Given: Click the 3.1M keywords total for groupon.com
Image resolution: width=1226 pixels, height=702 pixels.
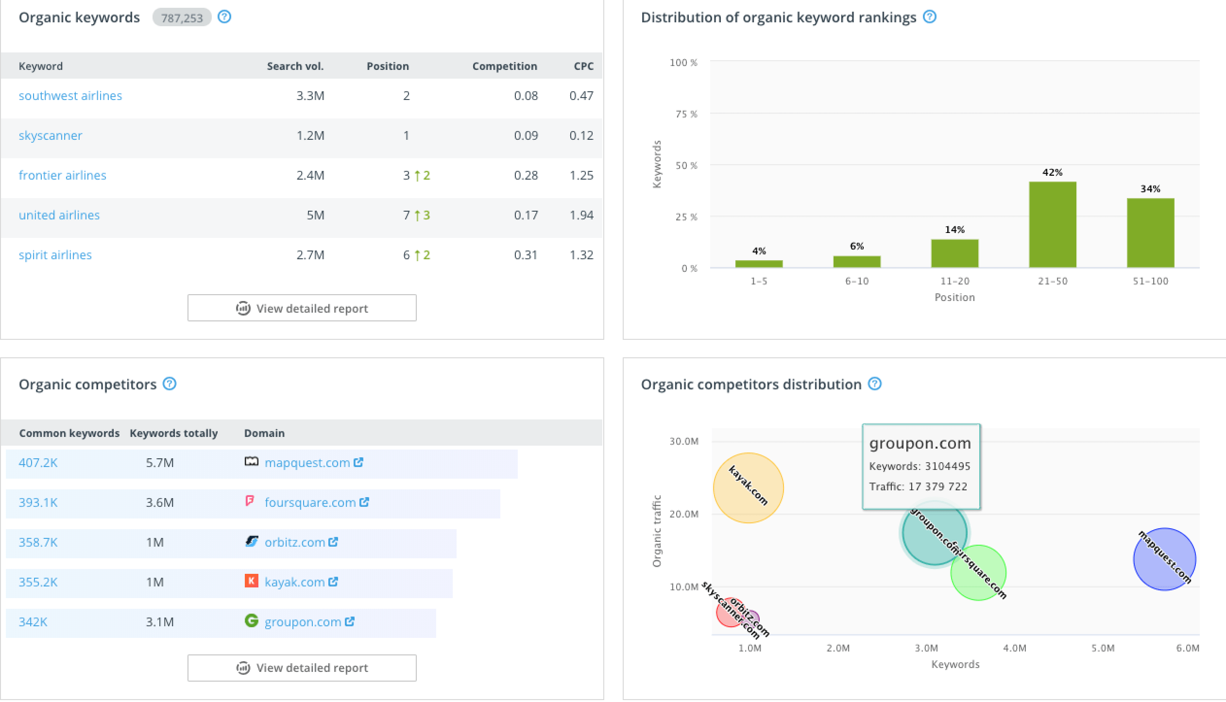Looking at the screenshot, I should pyautogui.click(x=160, y=622).
